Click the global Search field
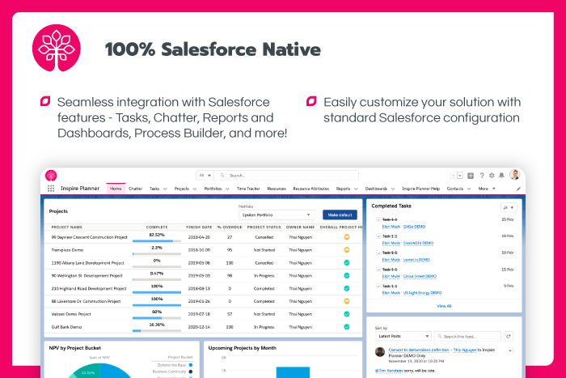 286,176
